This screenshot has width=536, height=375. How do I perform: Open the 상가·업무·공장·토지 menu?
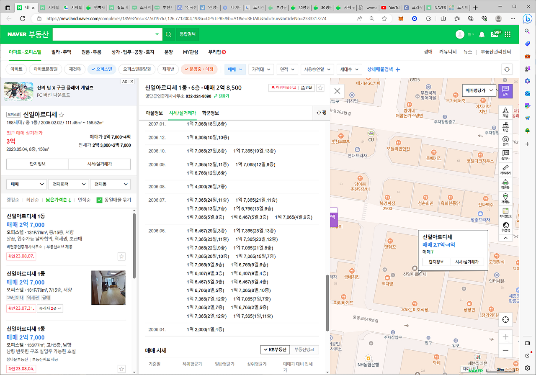pyautogui.click(x=133, y=52)
